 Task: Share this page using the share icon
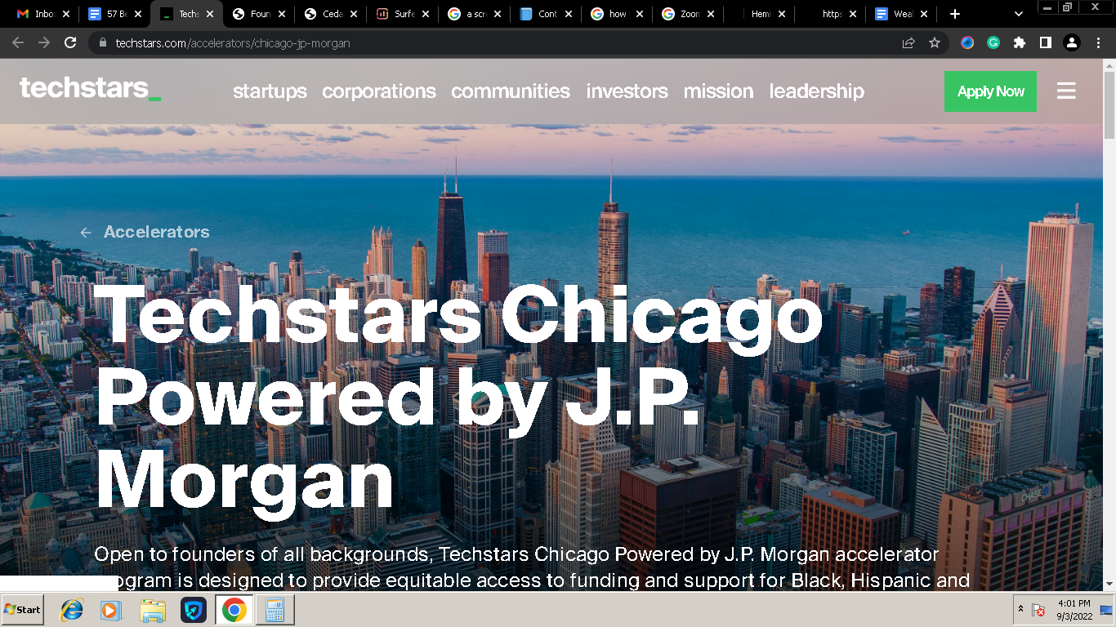[908, 42]
